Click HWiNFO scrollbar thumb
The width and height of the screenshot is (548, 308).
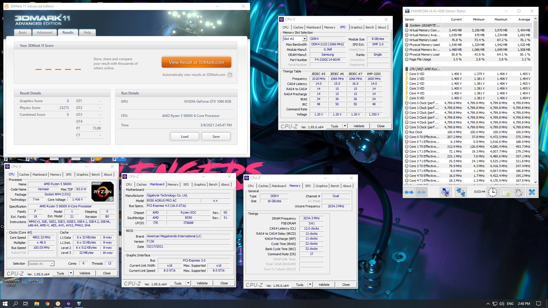(535, 30)
